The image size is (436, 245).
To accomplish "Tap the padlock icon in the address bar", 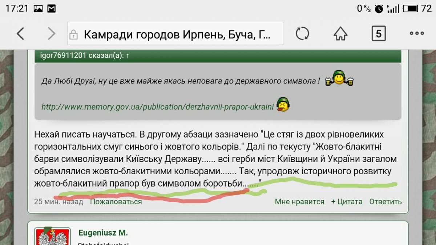I will coord(73,34).
